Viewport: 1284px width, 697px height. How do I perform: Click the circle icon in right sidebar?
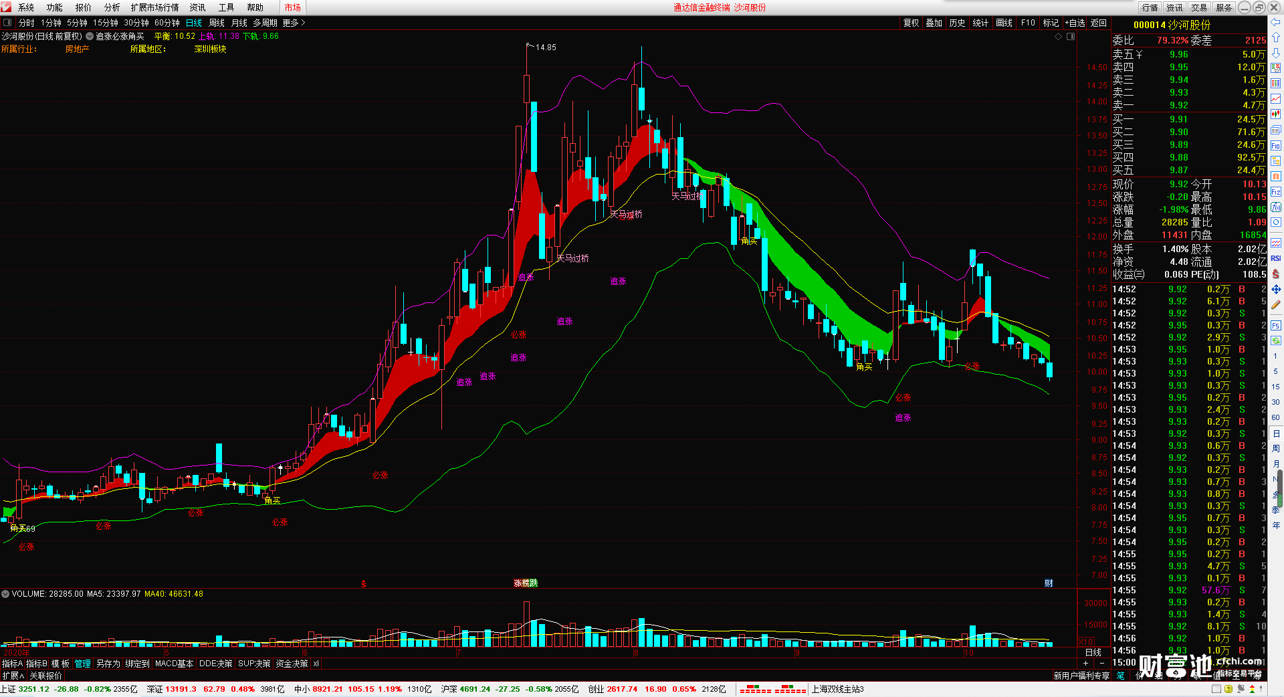coord(1276,222)
